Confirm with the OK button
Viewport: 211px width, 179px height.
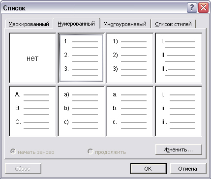pos(149,169)
